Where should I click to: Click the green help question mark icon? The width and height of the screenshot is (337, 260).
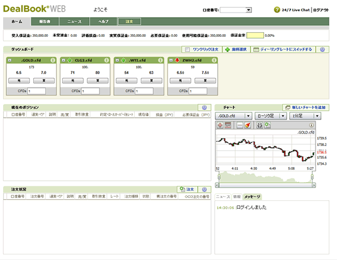pos(277,10)
